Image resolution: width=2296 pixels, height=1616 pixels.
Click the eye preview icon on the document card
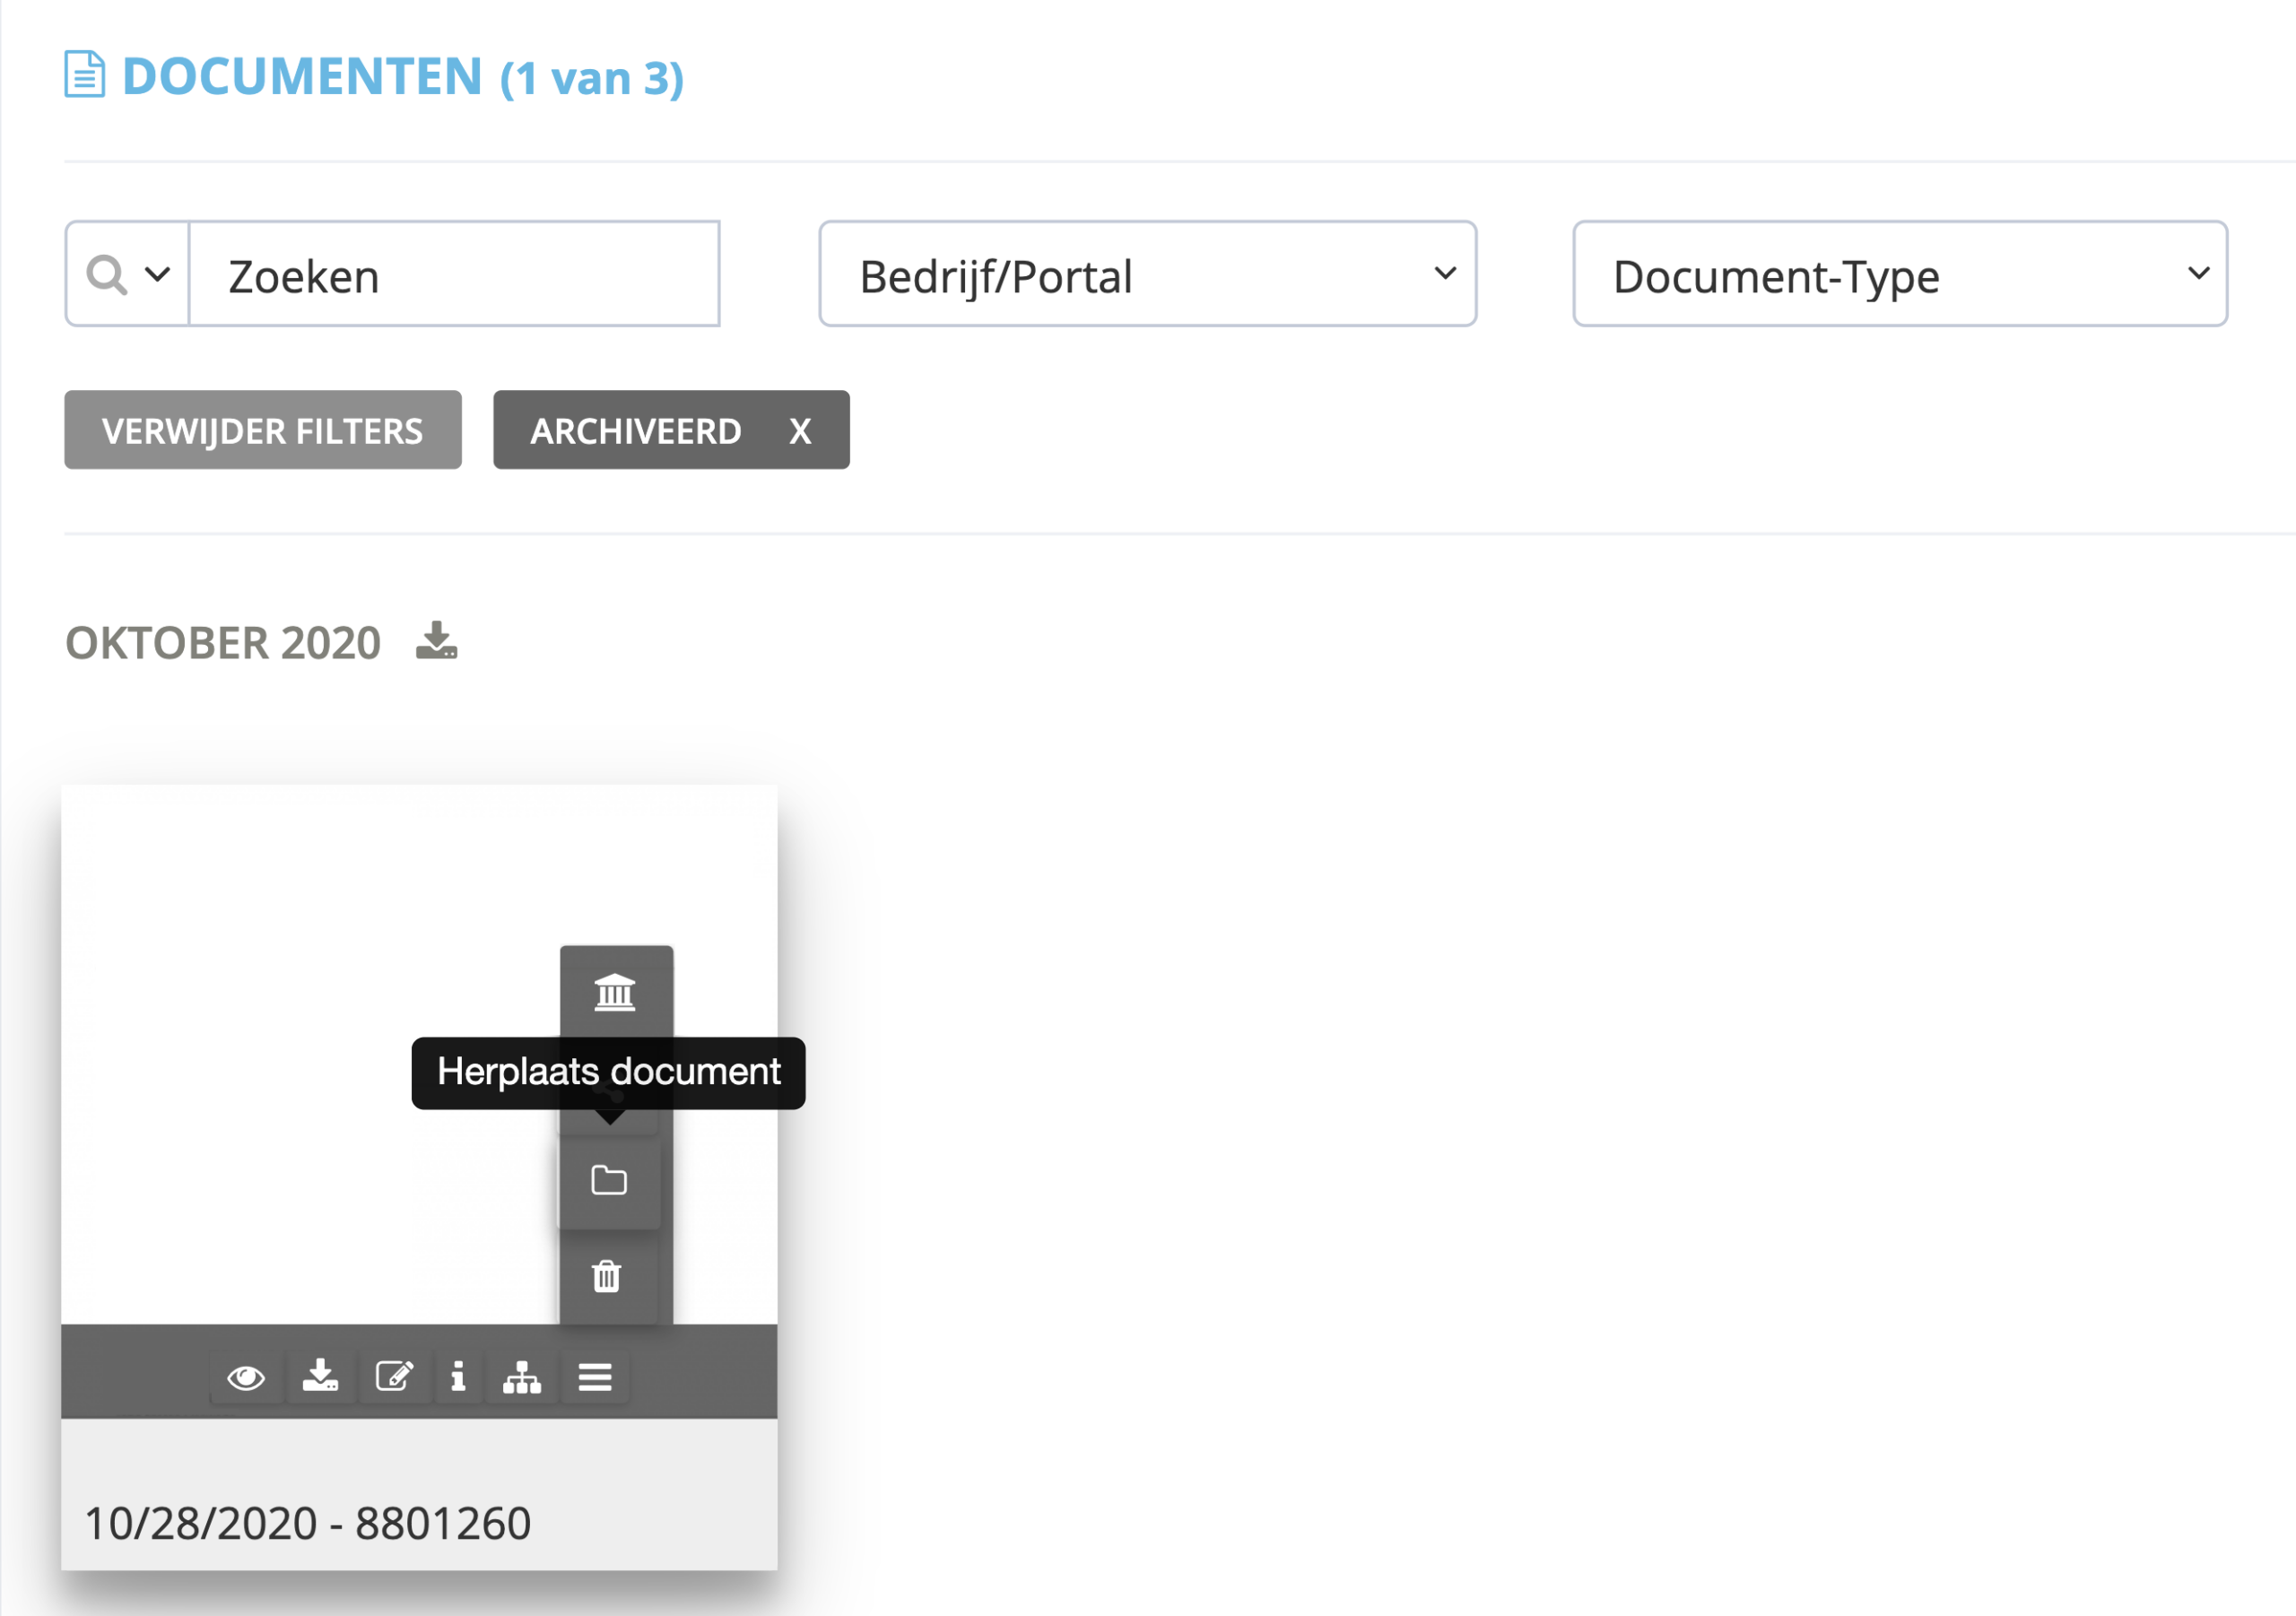tap(246, 1377)
